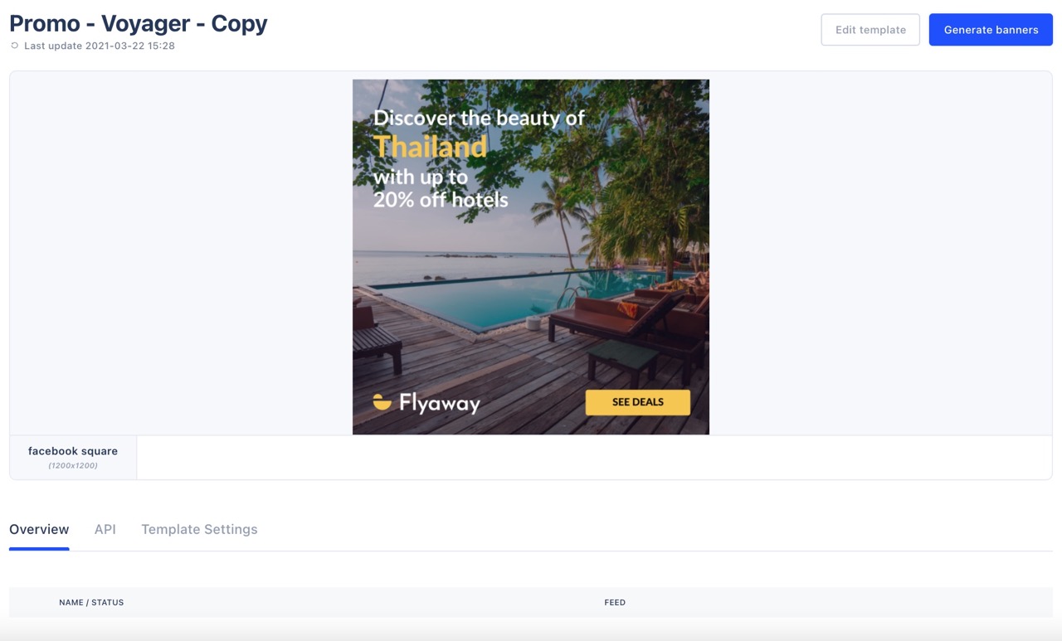Click the "Discover the beauty of" banner text
The width and height of the screenshot is (1062, 641).
(x=479, y=118)
